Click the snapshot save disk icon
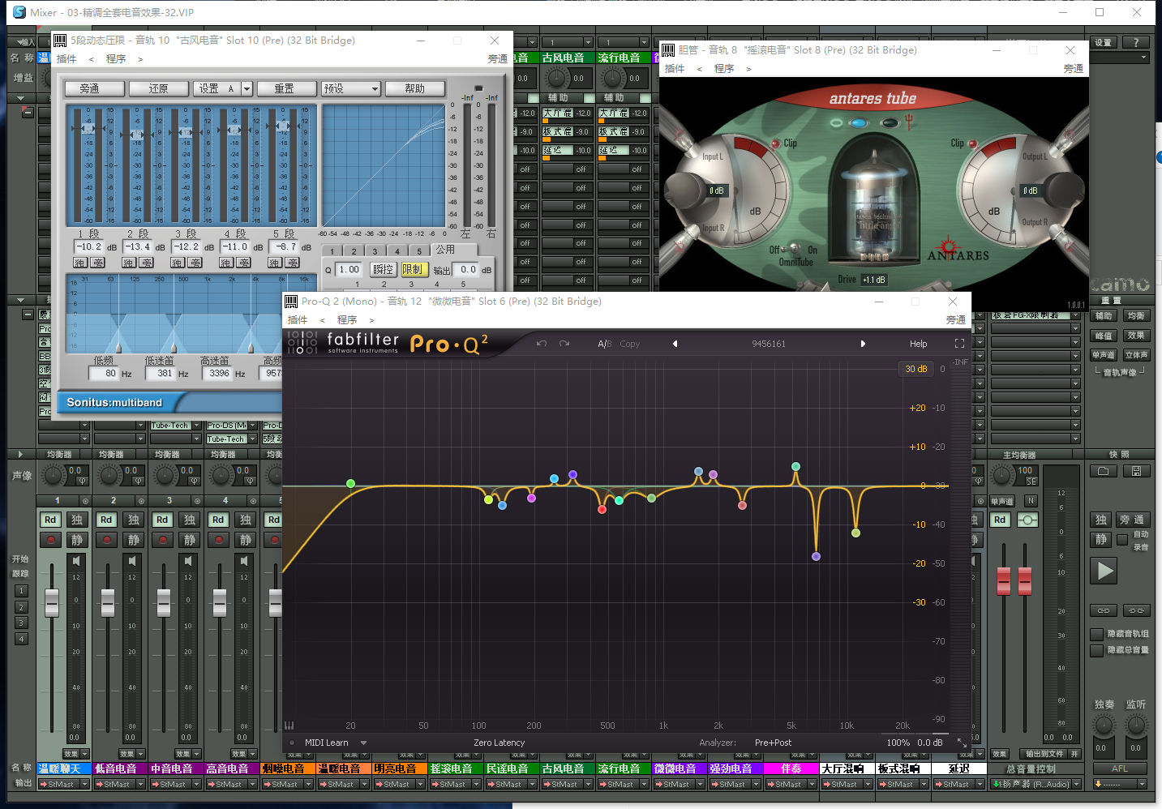1162x809 pixels. pyautogui.click(x=1136, y=471)
